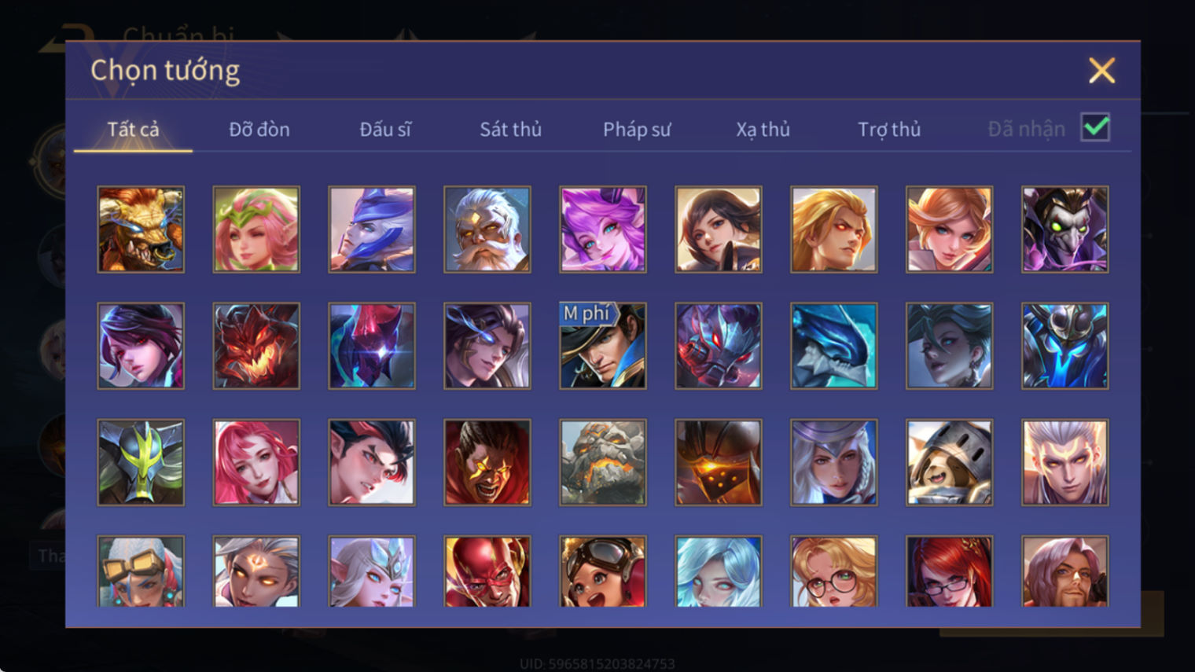1195x672 pixels.
Task: Pick the purple-haired fox girl hero
Action: pyautogui.click(x=603, y=230)
